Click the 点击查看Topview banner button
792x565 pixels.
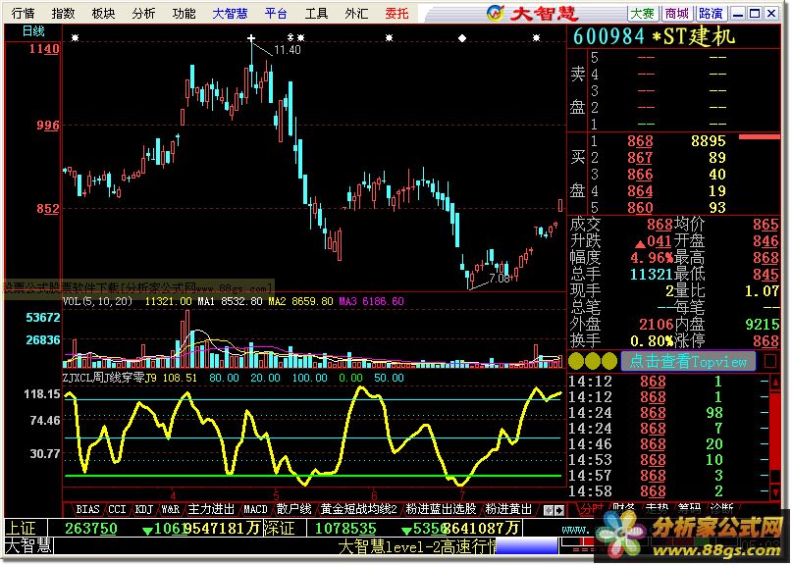click(x=688, y=361)
